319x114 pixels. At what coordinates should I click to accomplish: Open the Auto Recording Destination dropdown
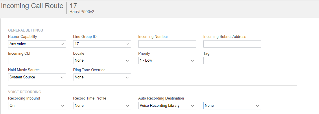click(x=167, y=105)
